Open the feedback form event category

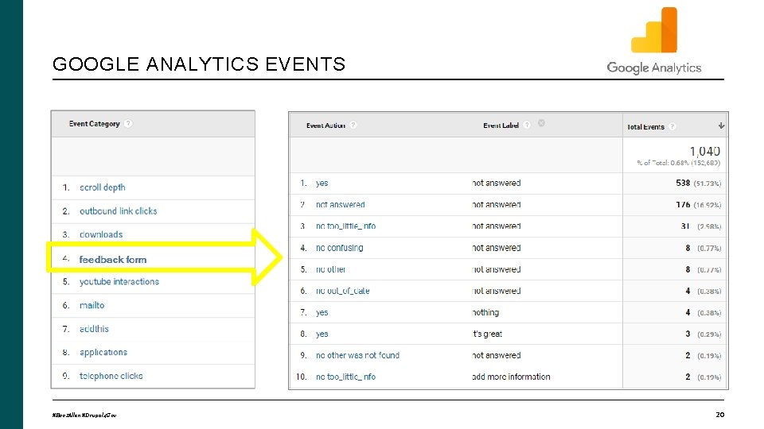tap(113, 260)
